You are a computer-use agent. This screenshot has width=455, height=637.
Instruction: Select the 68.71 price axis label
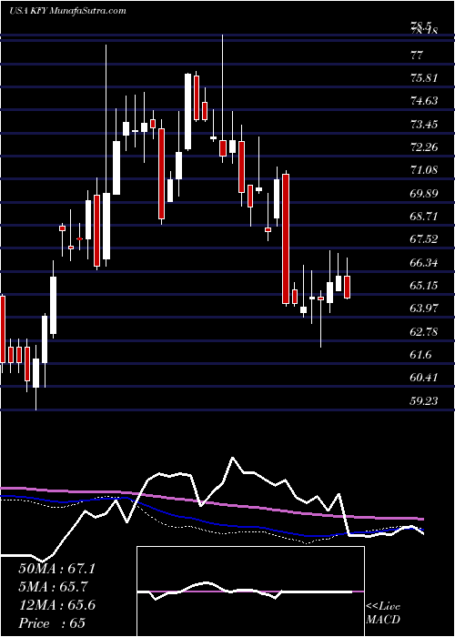click(424, 217)
